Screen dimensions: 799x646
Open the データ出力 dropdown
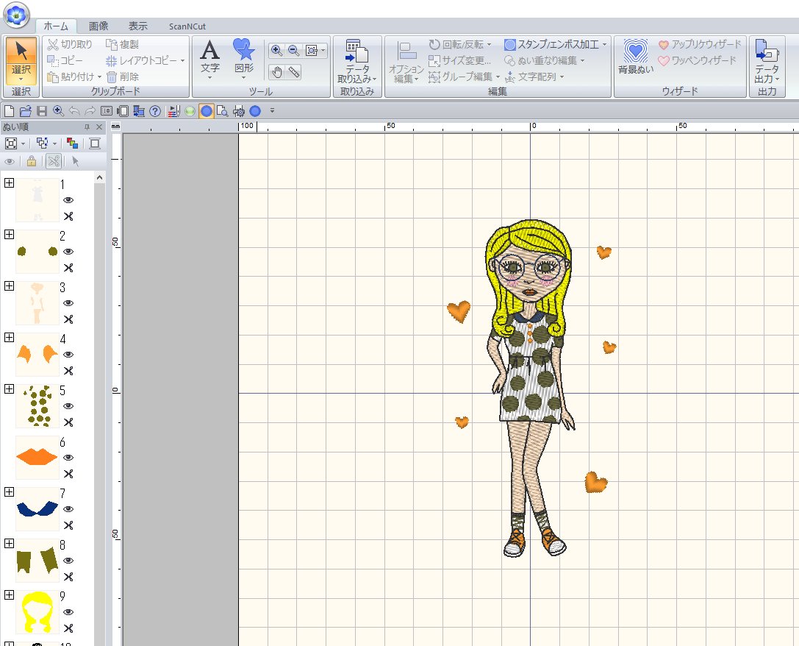[x=767, y=74]
